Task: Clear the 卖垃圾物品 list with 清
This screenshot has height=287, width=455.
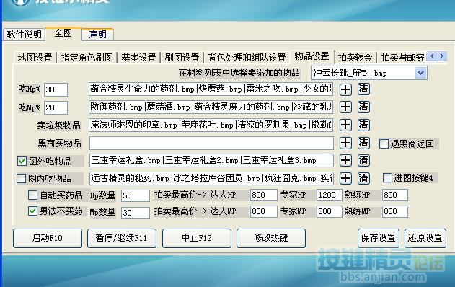Action: [x=363, y=125]
